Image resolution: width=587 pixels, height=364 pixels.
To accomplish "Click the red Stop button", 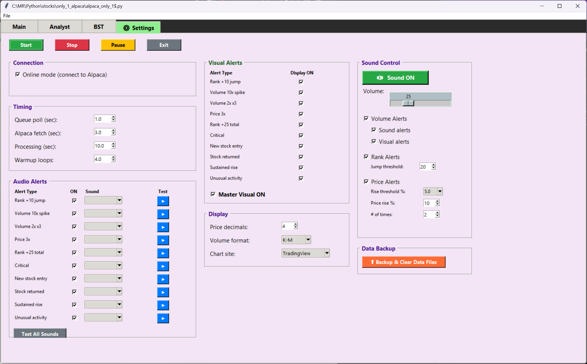I will click(x=72, y=45).
